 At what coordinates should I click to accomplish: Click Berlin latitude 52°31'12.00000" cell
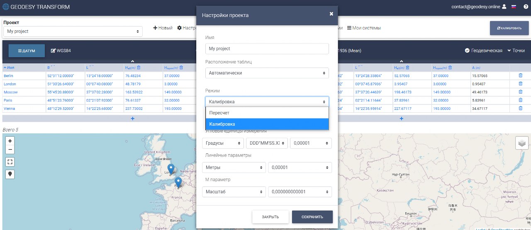[x=65, y=75]
